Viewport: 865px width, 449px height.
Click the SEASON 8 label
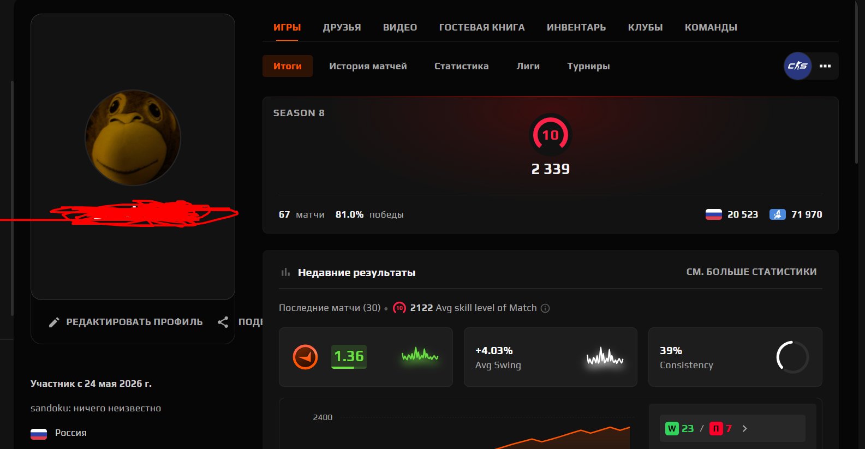point(299,113)
